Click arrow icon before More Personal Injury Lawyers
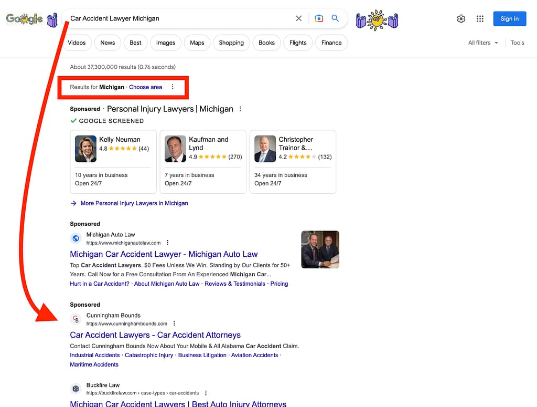The height and width of the screenshot is (407, 537). 73,203
